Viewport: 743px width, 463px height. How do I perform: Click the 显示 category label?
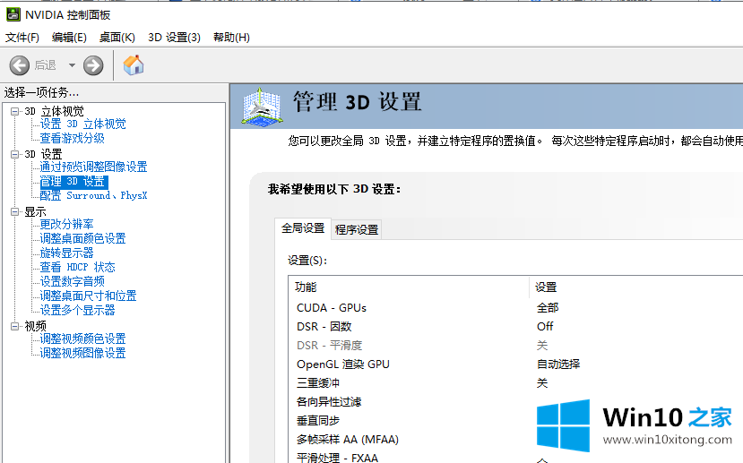[36, 211]
